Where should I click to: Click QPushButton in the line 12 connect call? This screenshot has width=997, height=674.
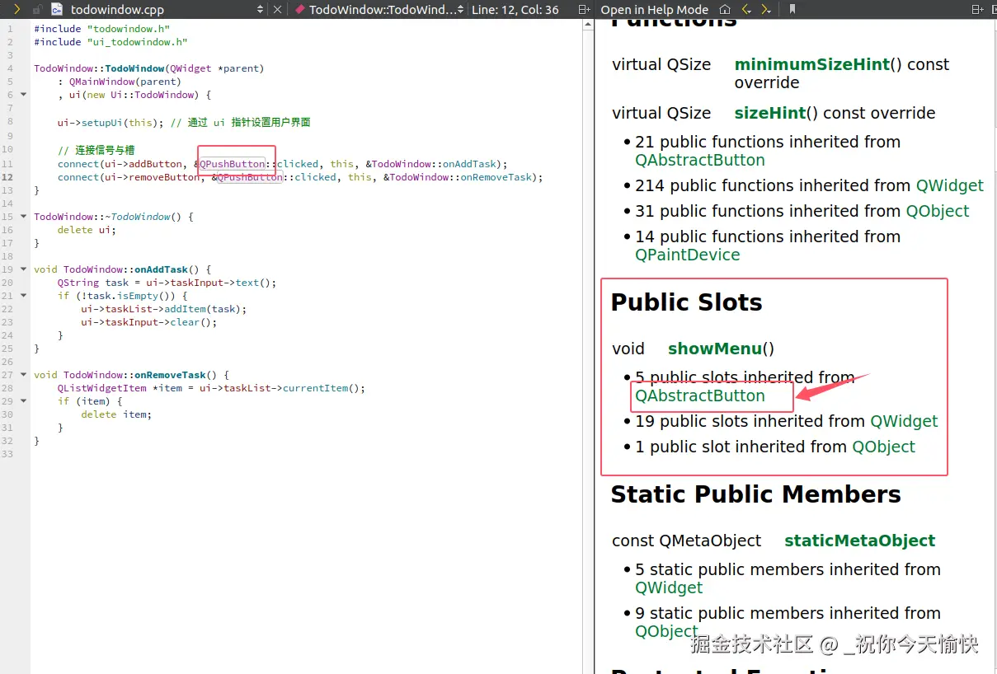point(250,177)
